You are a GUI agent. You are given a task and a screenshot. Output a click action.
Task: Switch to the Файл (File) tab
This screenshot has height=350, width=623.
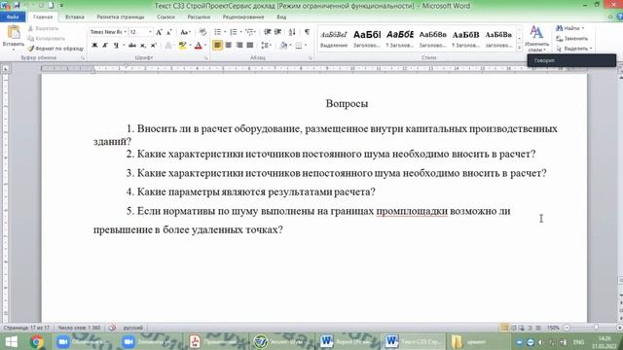coord(13,17)
